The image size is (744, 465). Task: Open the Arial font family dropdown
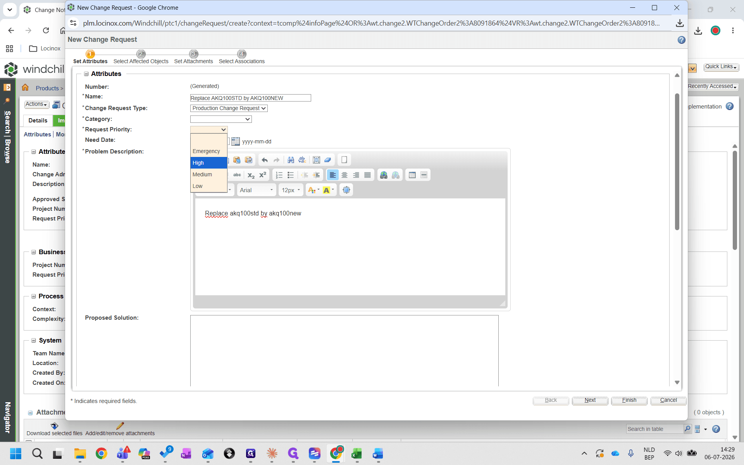click(x=256, y=190)
